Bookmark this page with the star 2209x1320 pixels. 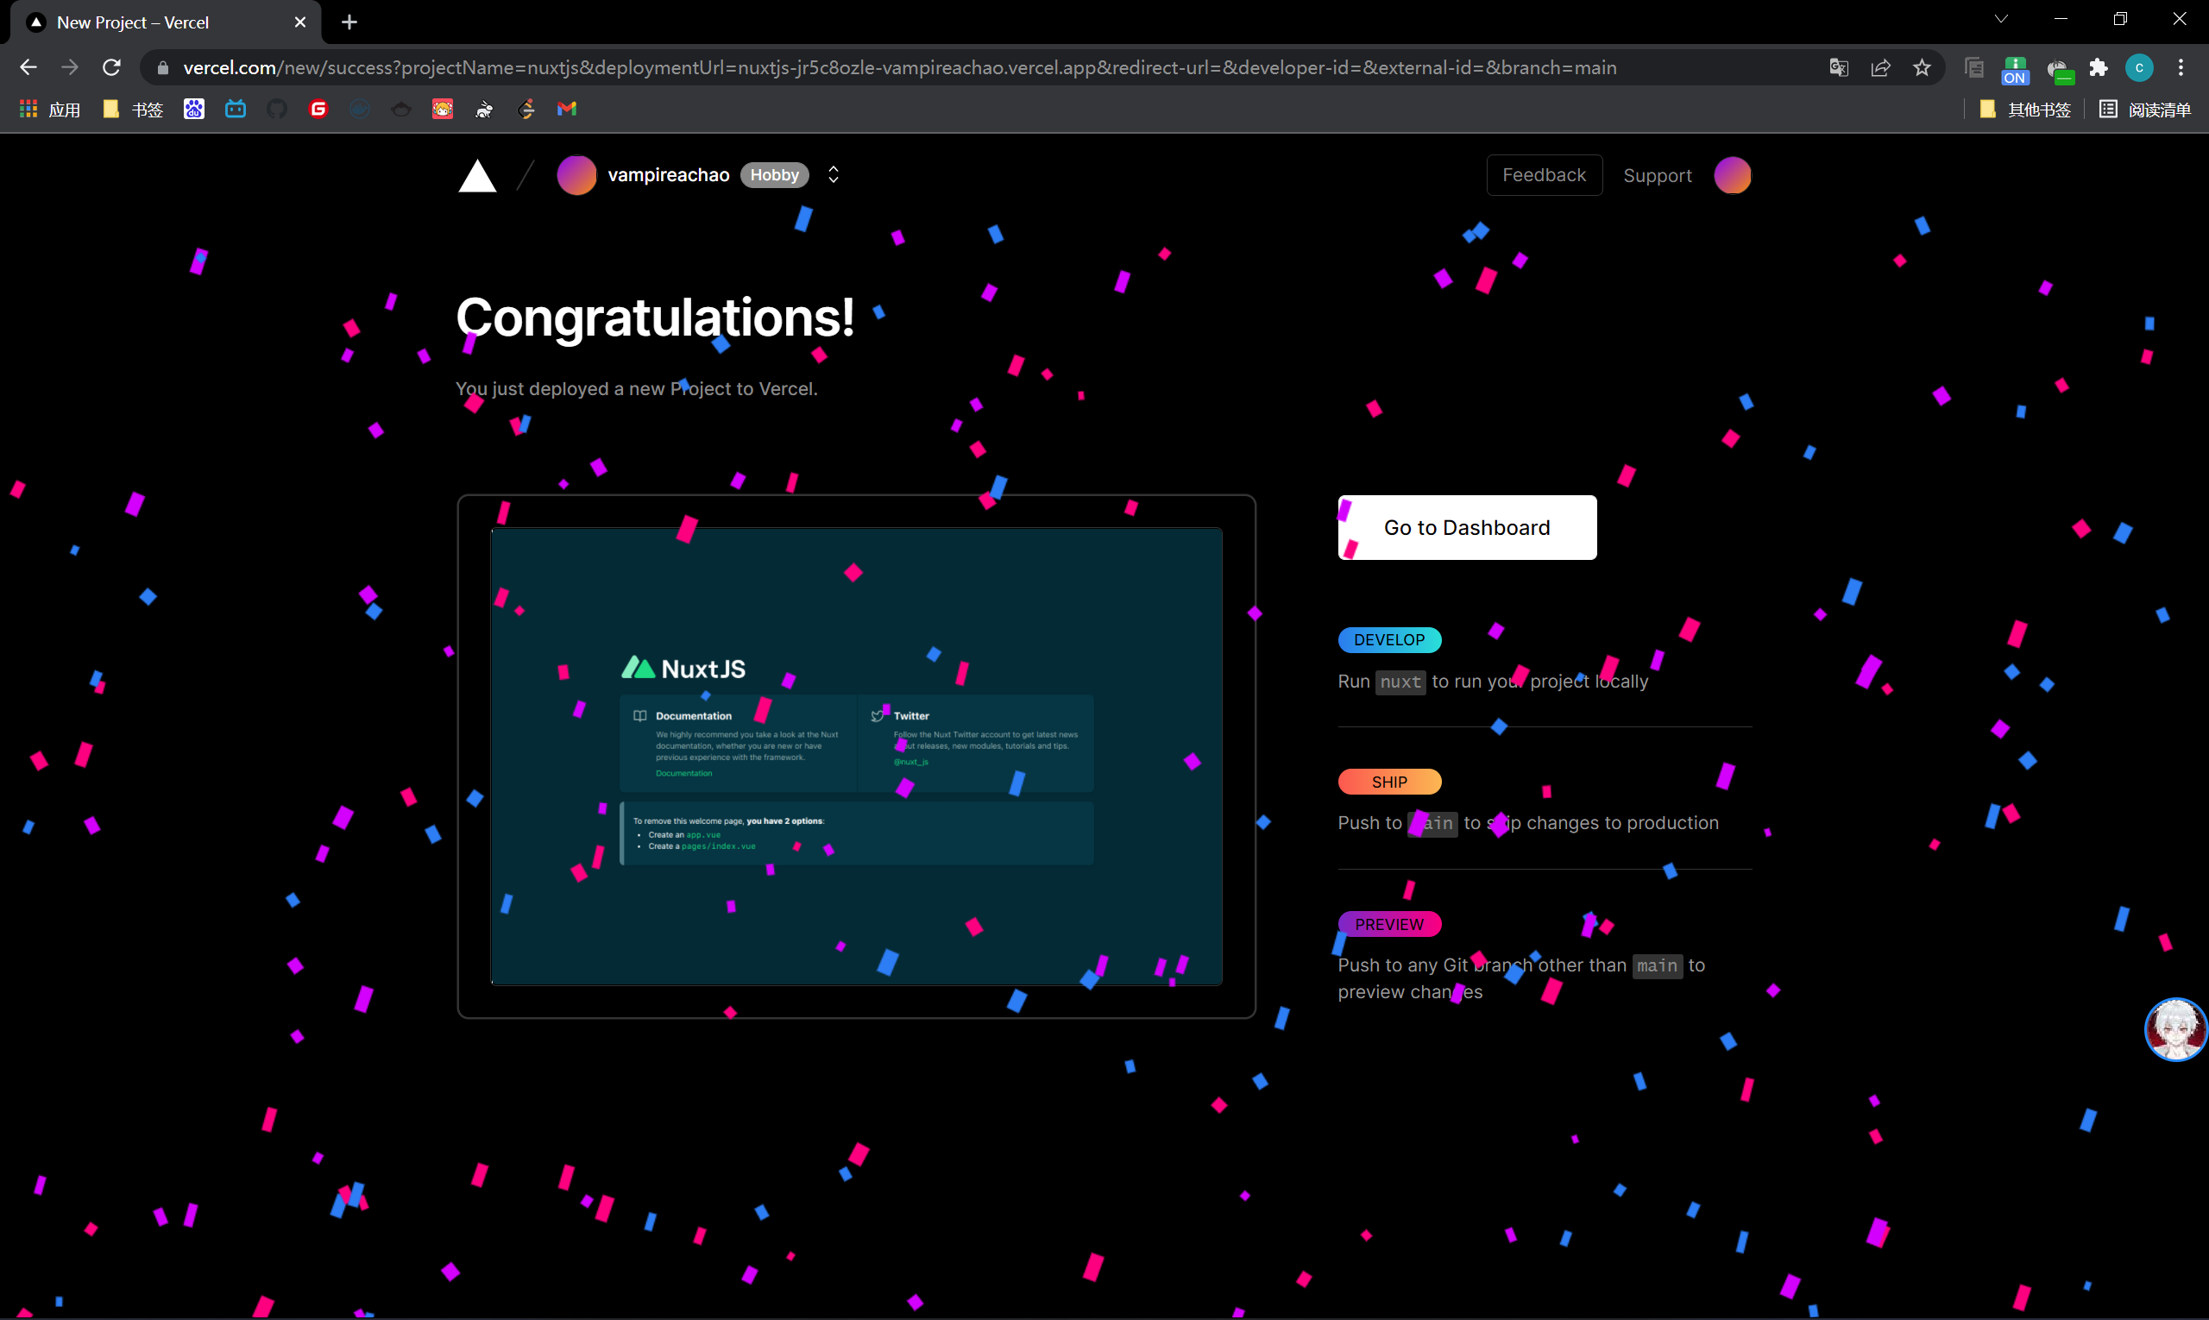tap(1922, 67)
